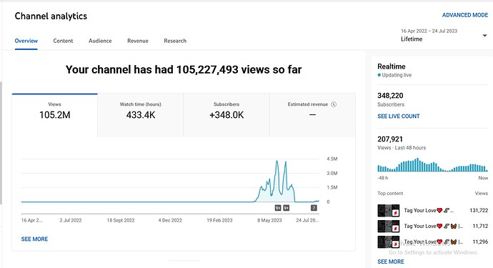This screenshot has height=268, width=493.
Task: Click the 8 May 2023 axis label
Action: pyautogui.click(x=269, y=221)
